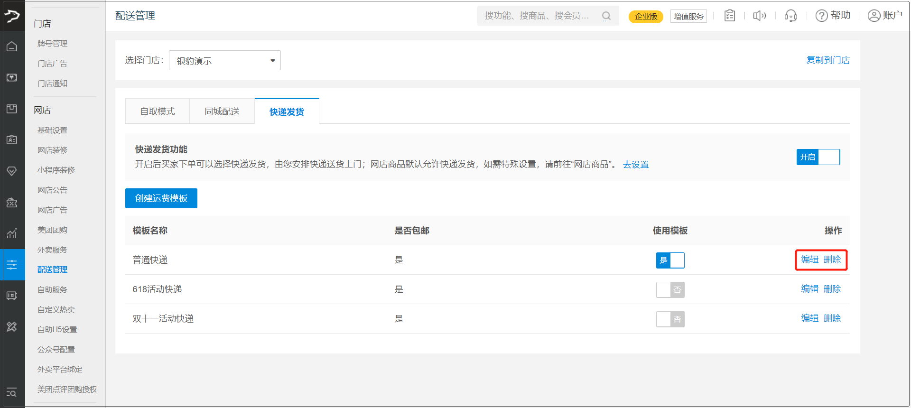Viewport: 911px width, 408px height.
Task: Open 门店广告 in the sidebar
Action: 53,63
